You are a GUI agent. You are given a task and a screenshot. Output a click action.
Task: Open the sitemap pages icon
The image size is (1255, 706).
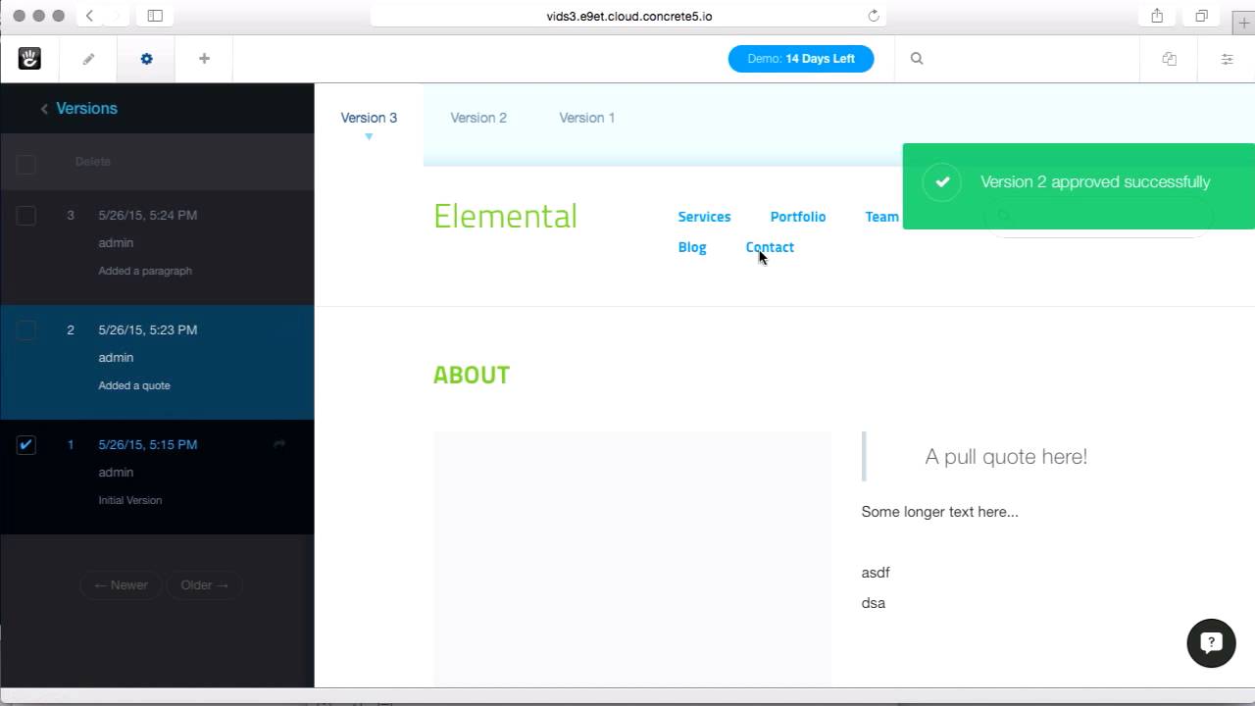point(1169,59)
